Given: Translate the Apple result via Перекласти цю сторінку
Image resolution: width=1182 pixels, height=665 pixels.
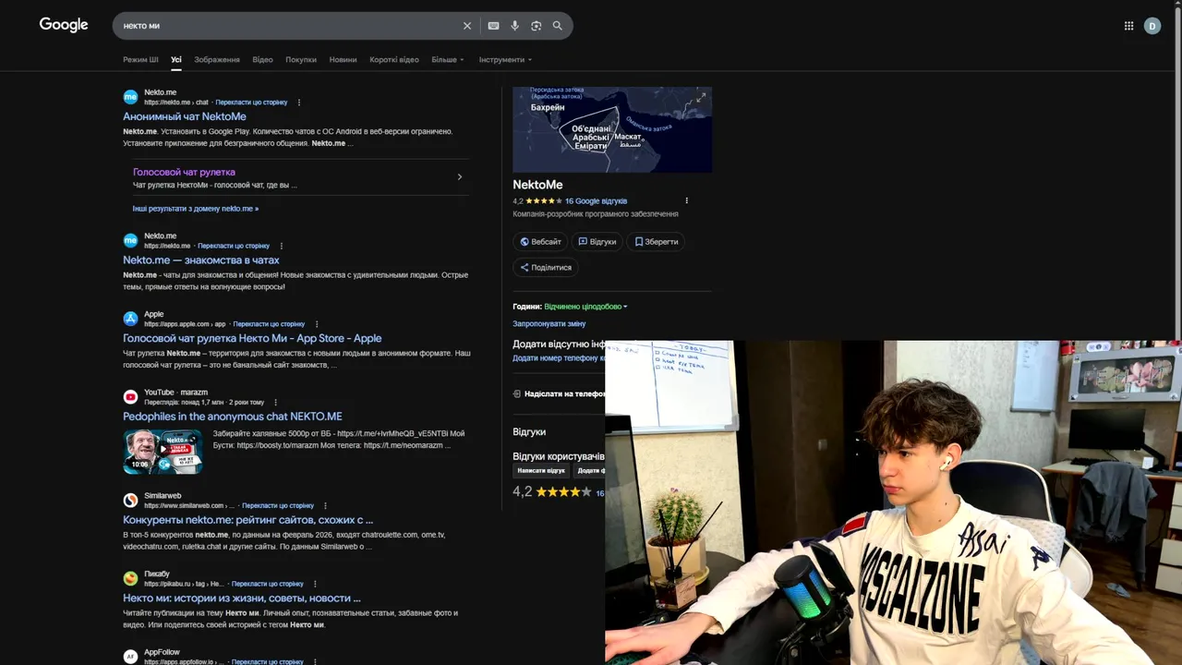Looking at the screenshot, I should pos(269,324).
